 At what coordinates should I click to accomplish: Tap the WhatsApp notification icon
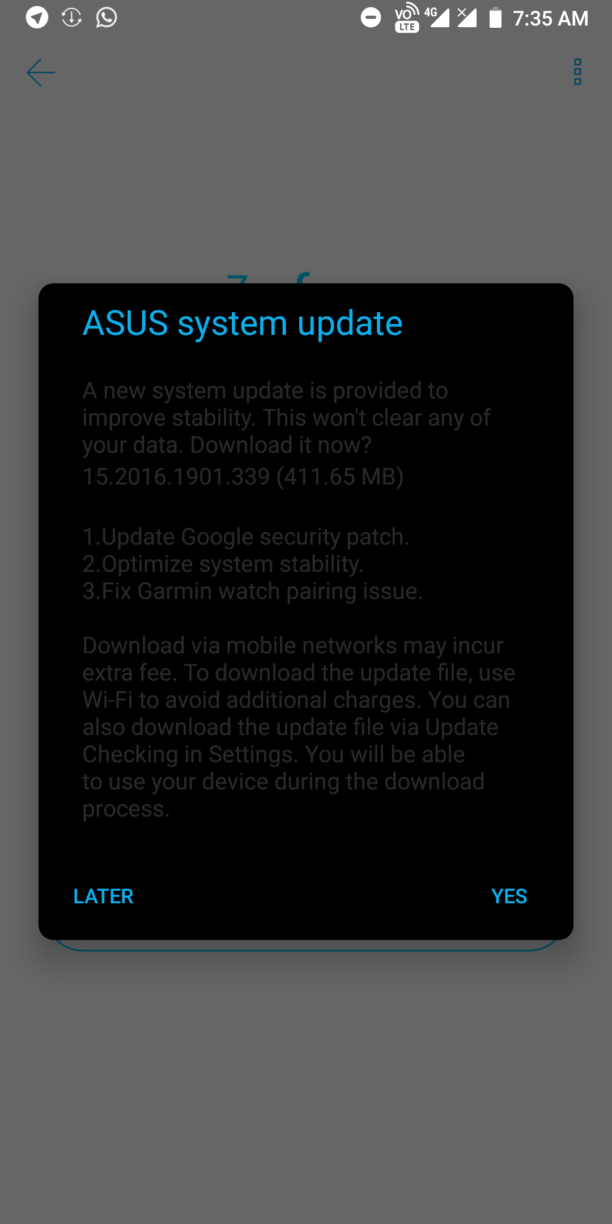pos(107,18)
